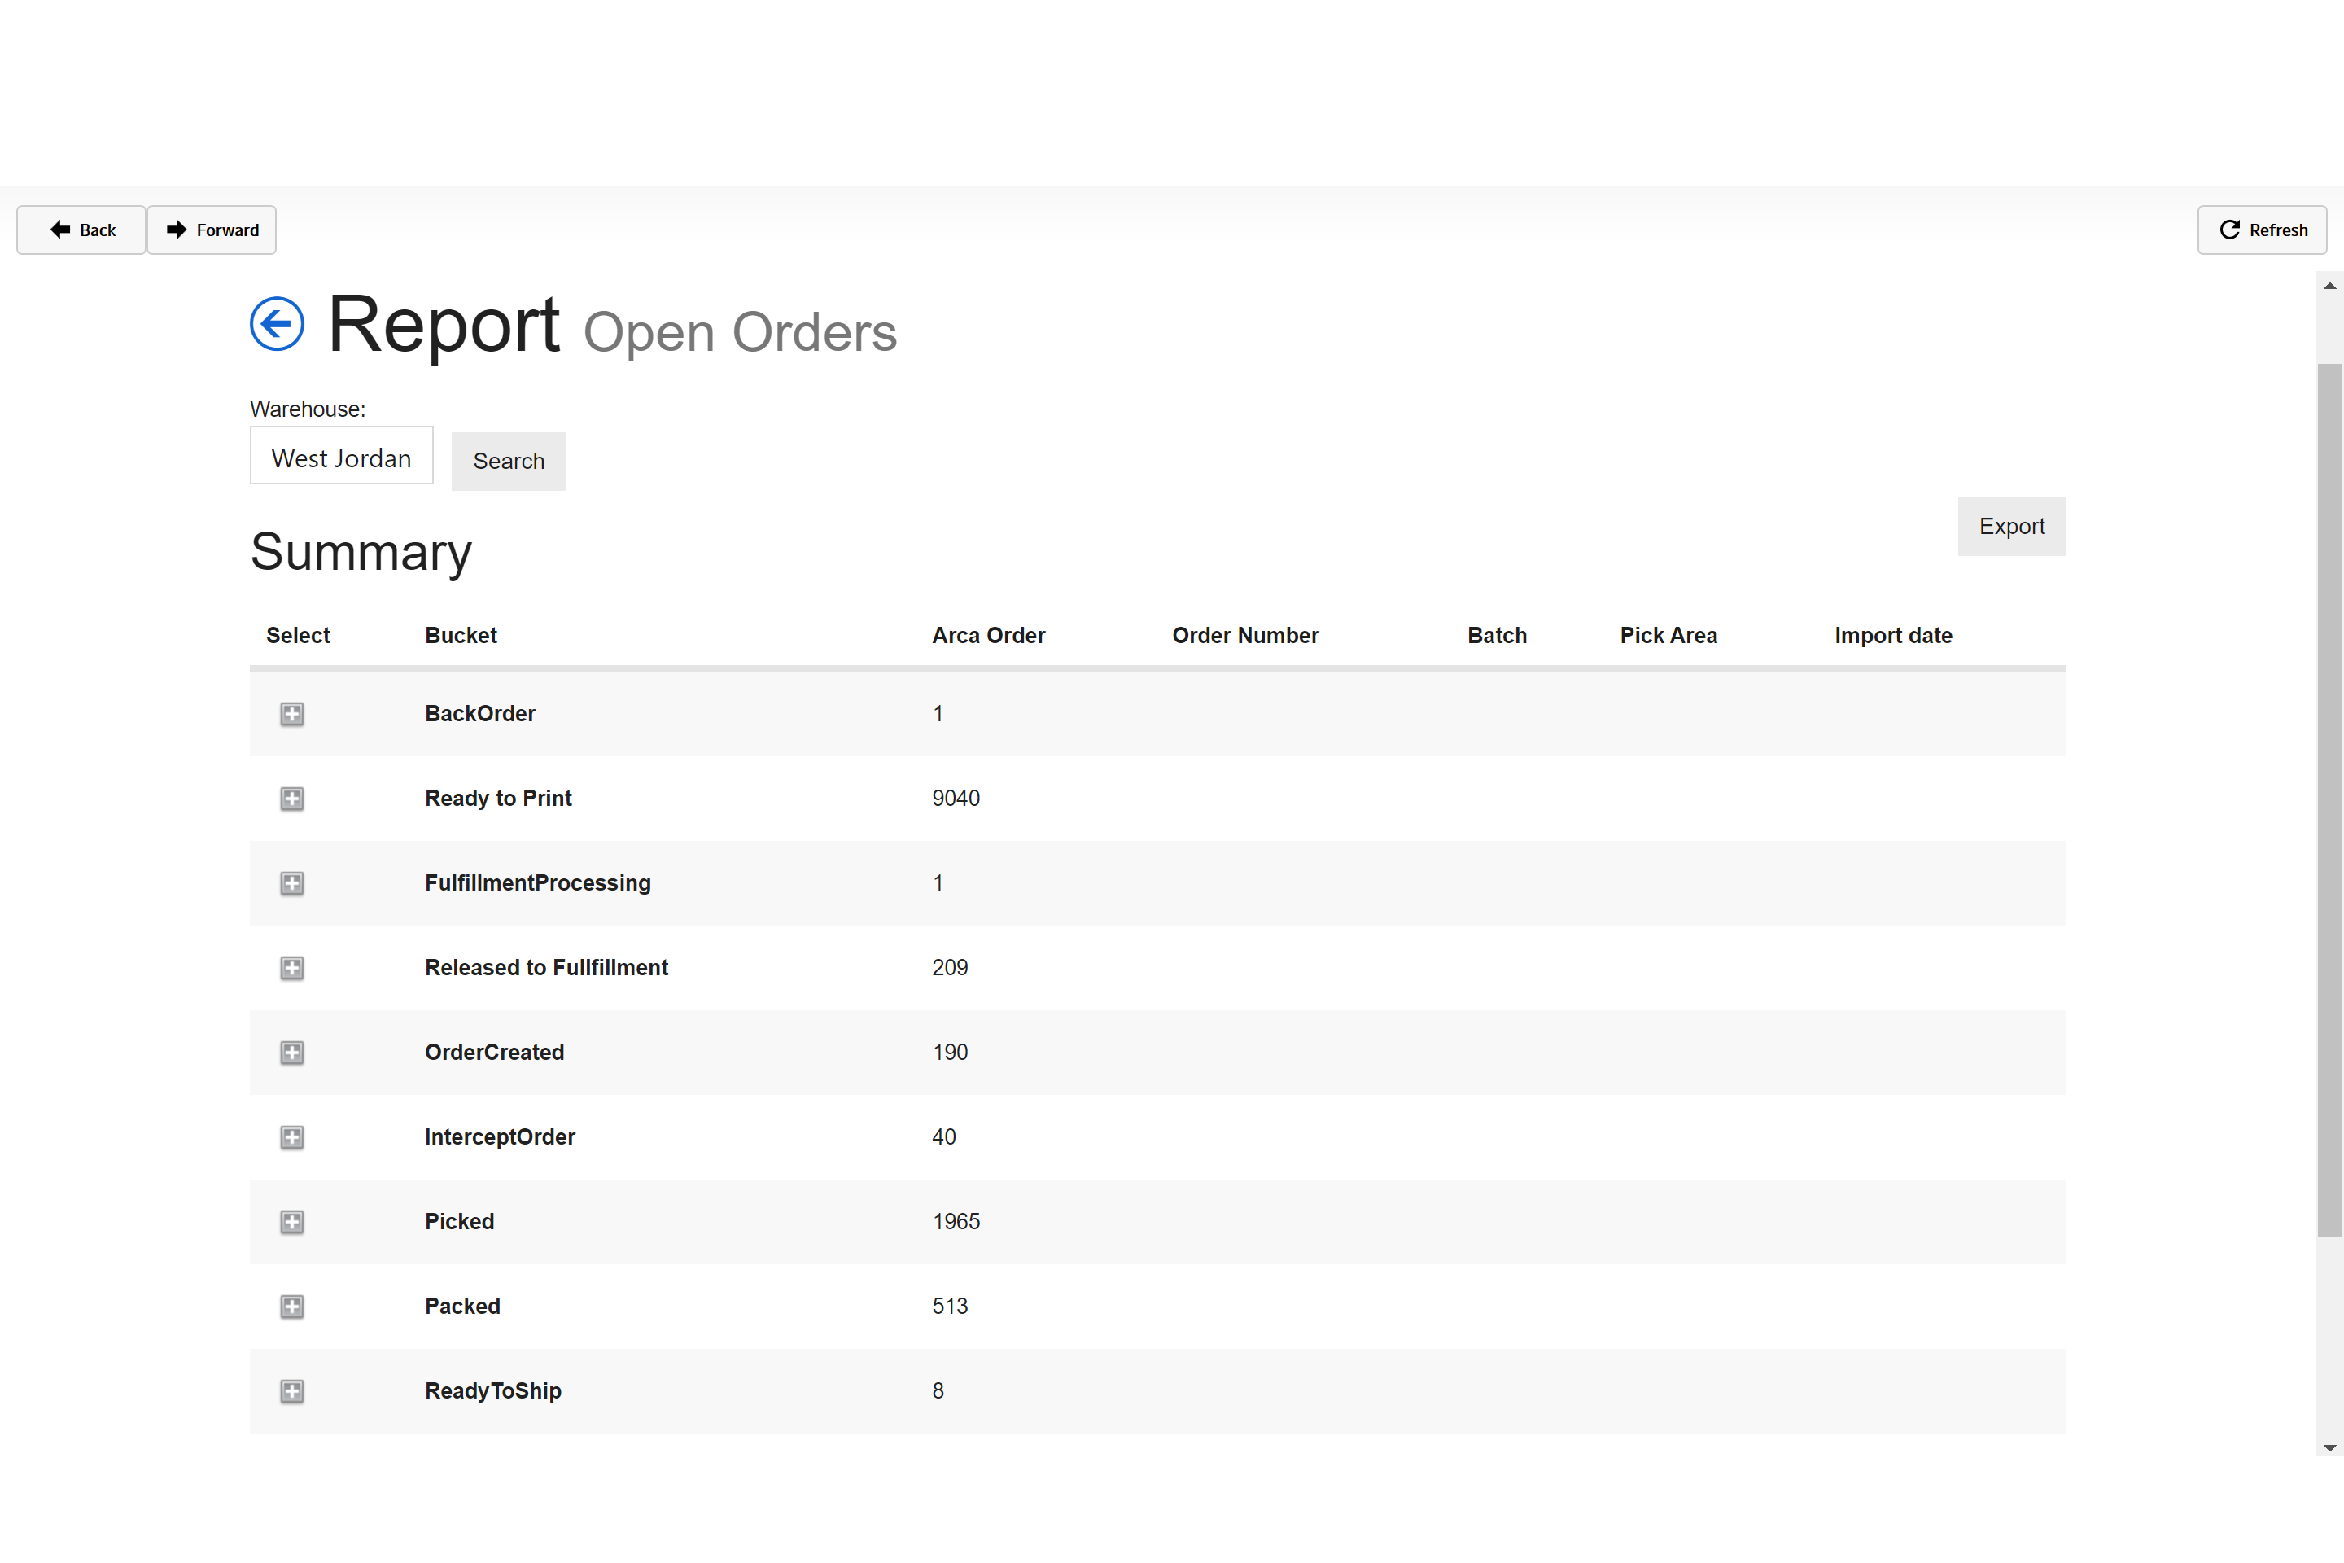Screen dimensions: 2344x1563
Task: Click the Order Number column header
Action: pos(1244,635)
